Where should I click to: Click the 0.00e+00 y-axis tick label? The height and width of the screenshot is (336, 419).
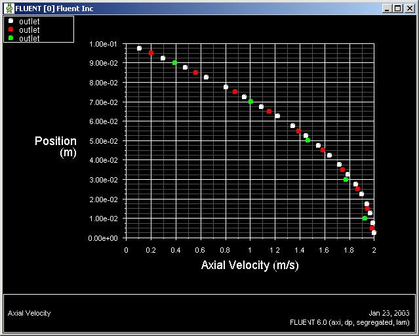pyautogui.click(x=103, y=238)
